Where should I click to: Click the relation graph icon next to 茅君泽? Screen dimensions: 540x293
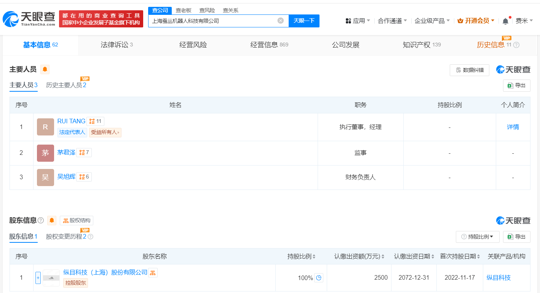pos(84,153)
